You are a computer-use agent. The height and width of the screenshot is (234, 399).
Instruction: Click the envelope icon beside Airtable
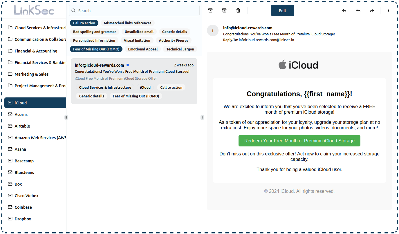click(x=10, y=126)
